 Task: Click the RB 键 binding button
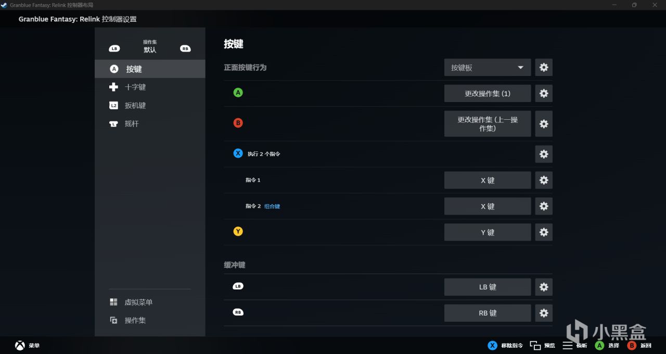[x=488, y=313]
